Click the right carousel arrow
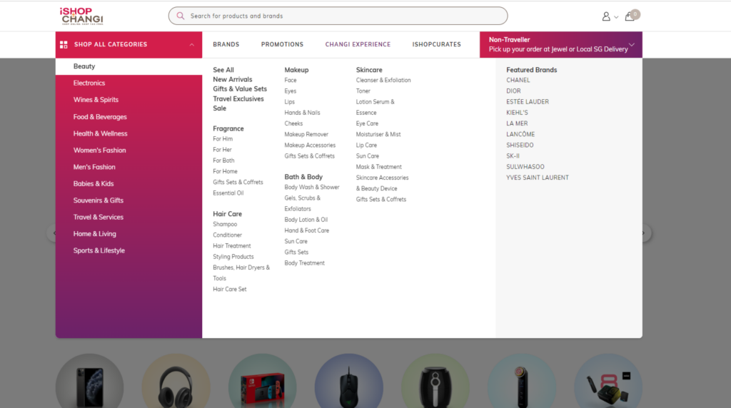 [644, 233]
